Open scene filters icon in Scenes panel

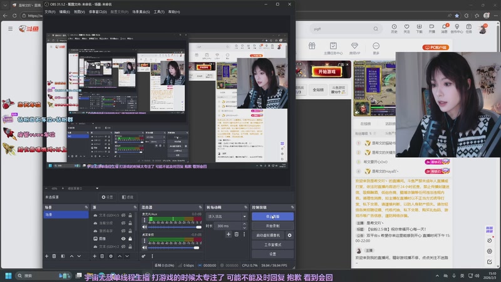tap(63, 256)
